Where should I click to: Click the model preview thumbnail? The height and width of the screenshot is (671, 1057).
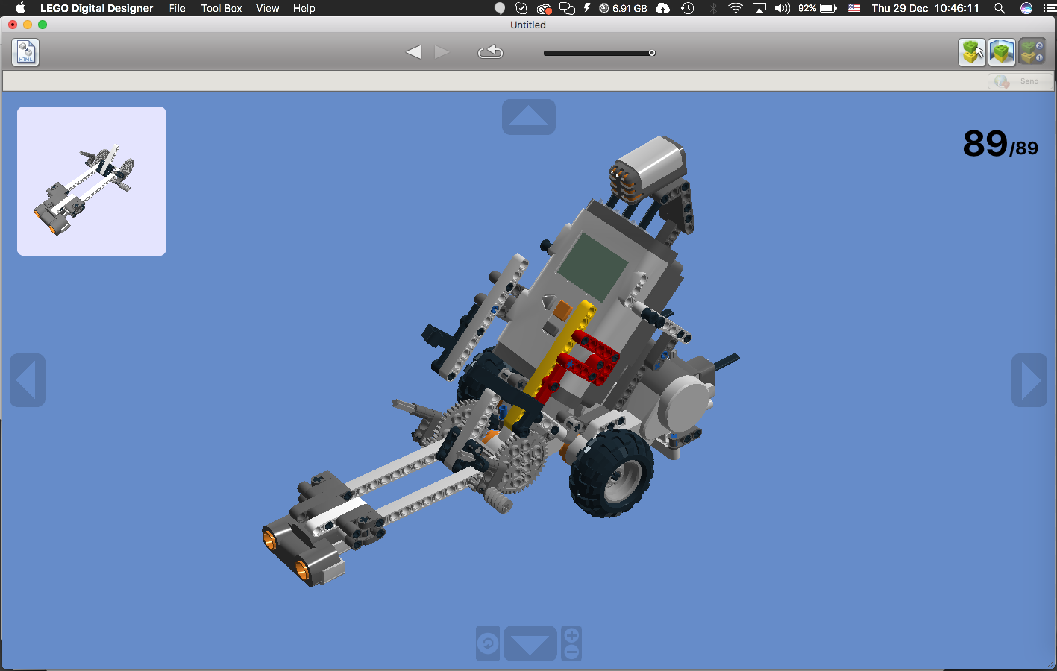(x=91, y=181)
